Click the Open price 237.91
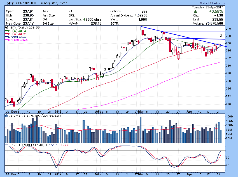Screen dimensions: 238x177 (x=28, y=11)
